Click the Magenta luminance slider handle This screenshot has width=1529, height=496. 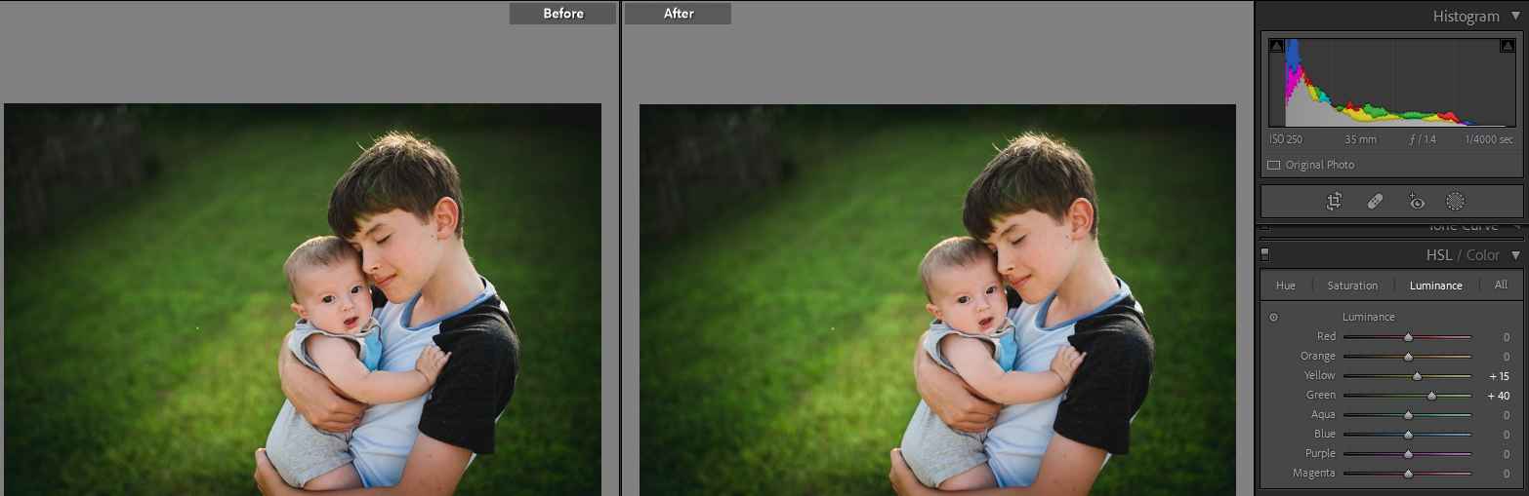pos(1408,474)
